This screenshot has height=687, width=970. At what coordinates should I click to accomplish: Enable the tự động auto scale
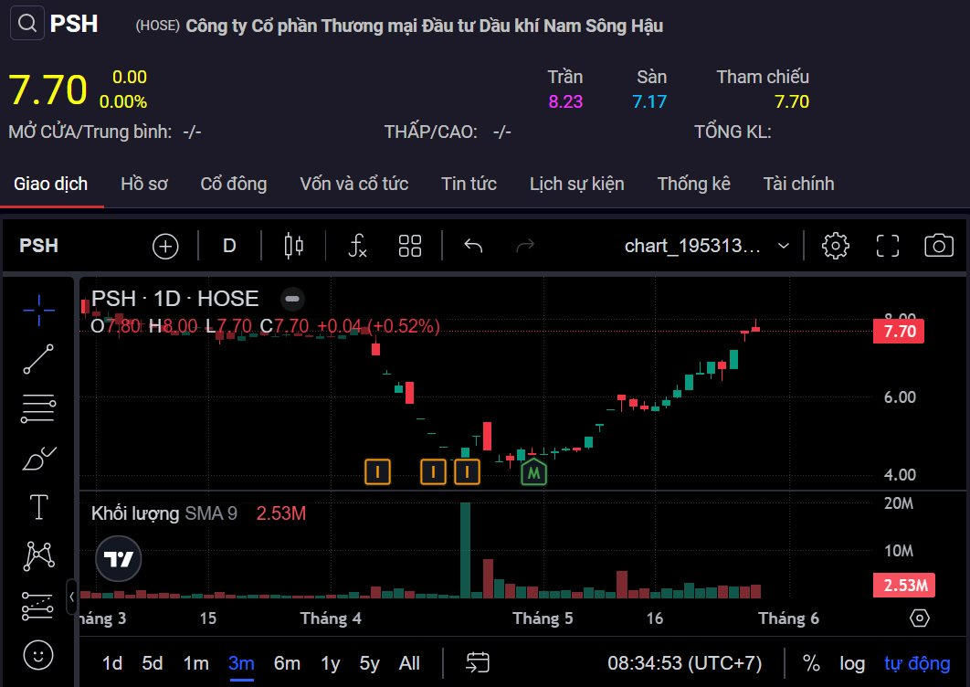[x=917, y=663]
